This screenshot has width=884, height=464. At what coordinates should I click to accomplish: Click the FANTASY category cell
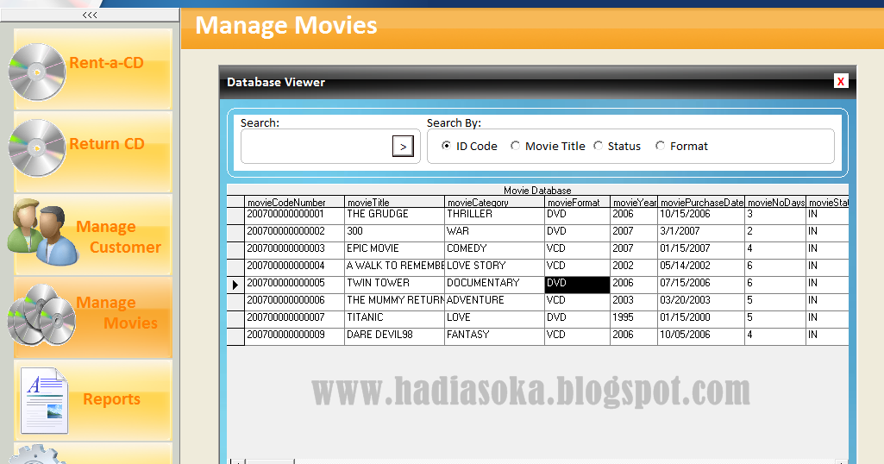[494, 336]
